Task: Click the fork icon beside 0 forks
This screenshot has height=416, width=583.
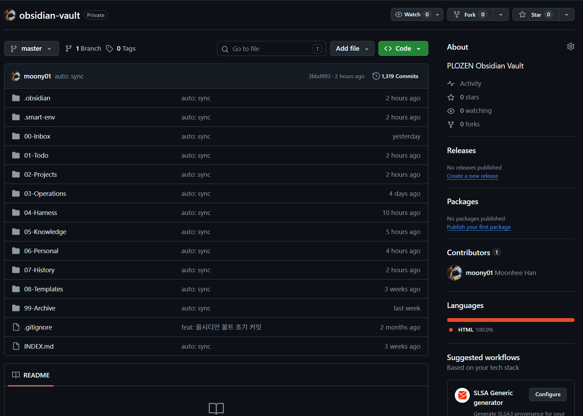Action: [451, 124]
